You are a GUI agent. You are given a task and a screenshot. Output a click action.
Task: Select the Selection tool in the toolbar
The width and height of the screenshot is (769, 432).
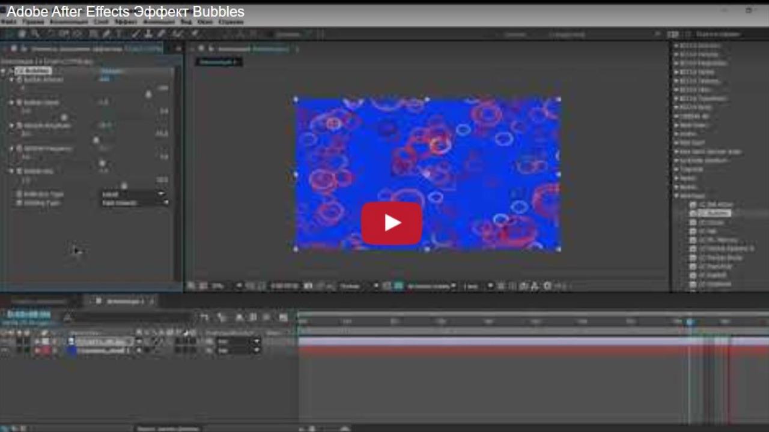(22, 34)
